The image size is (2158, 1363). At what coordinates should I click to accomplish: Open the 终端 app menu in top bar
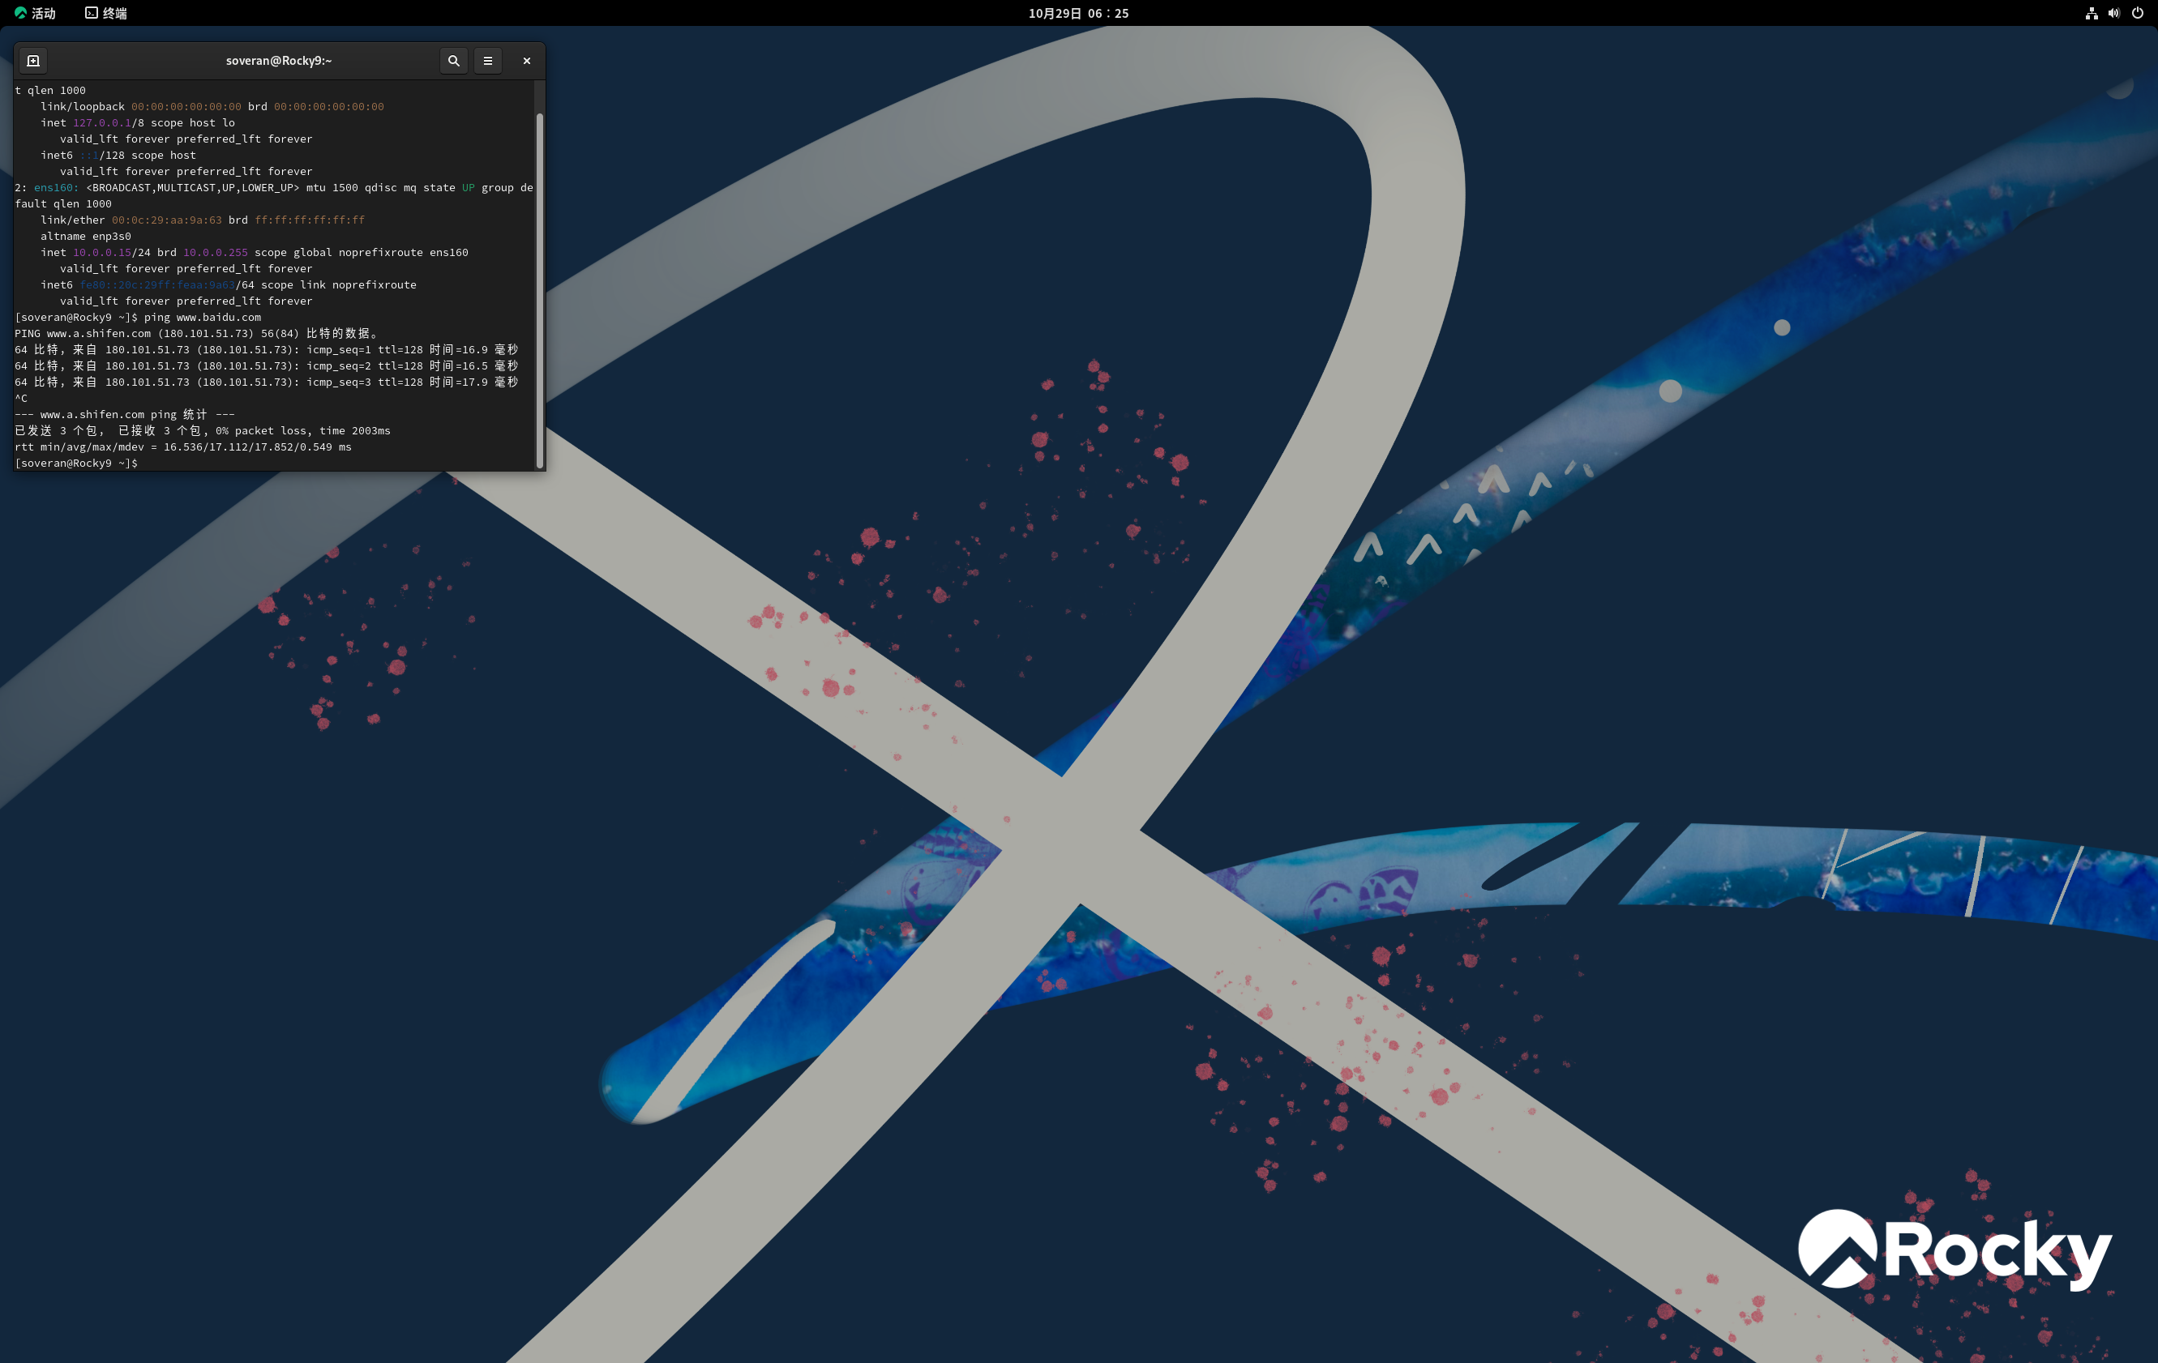click(x=113, y=14)
